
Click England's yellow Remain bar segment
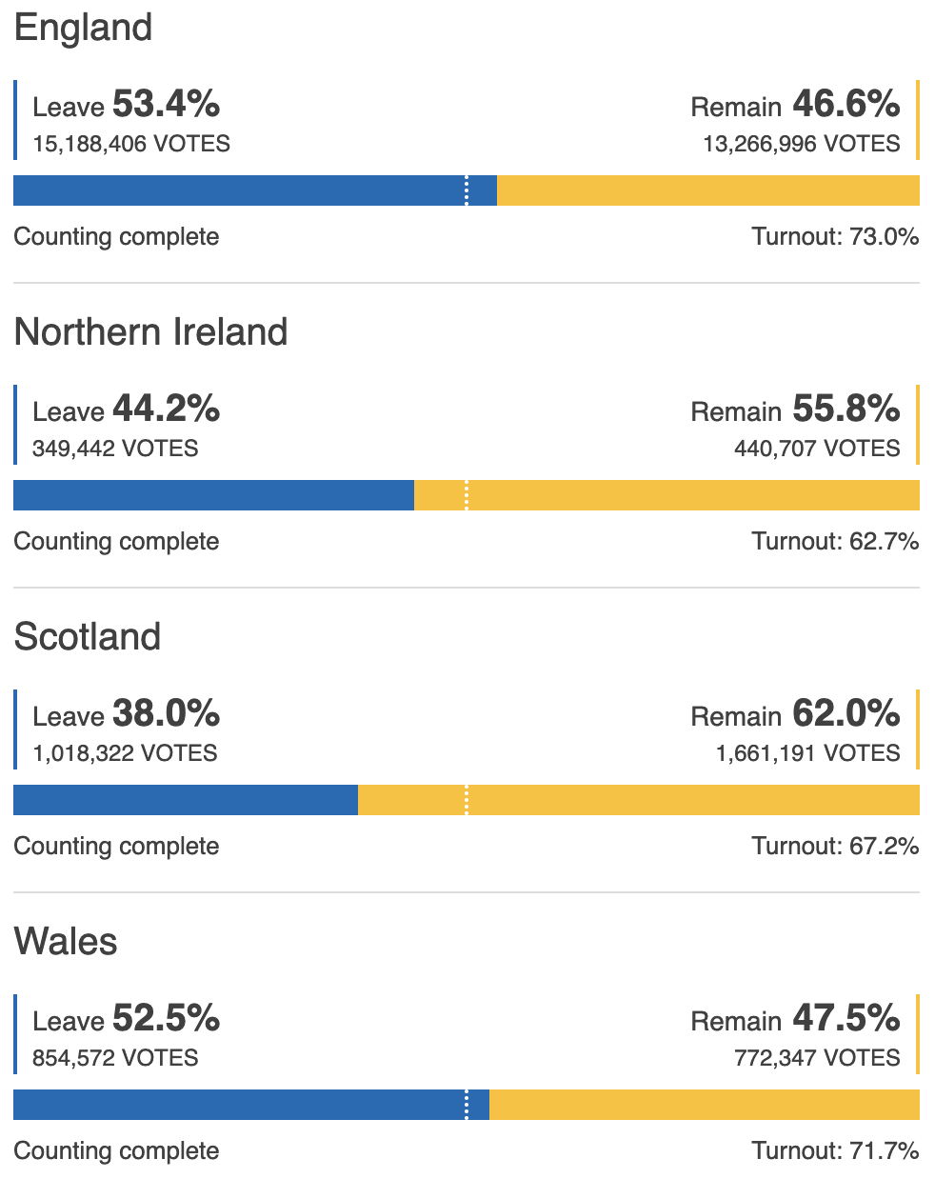point(707,190)
